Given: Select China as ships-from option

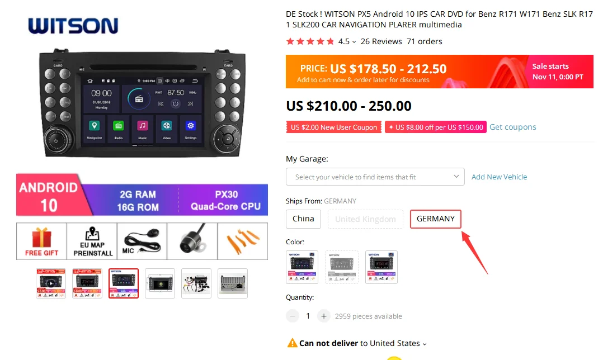Looking at the screenshot, I should (303, 219).
